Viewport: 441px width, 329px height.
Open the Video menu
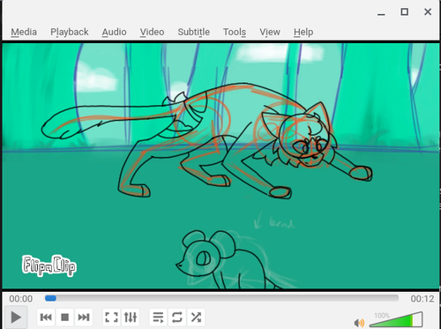152,32
